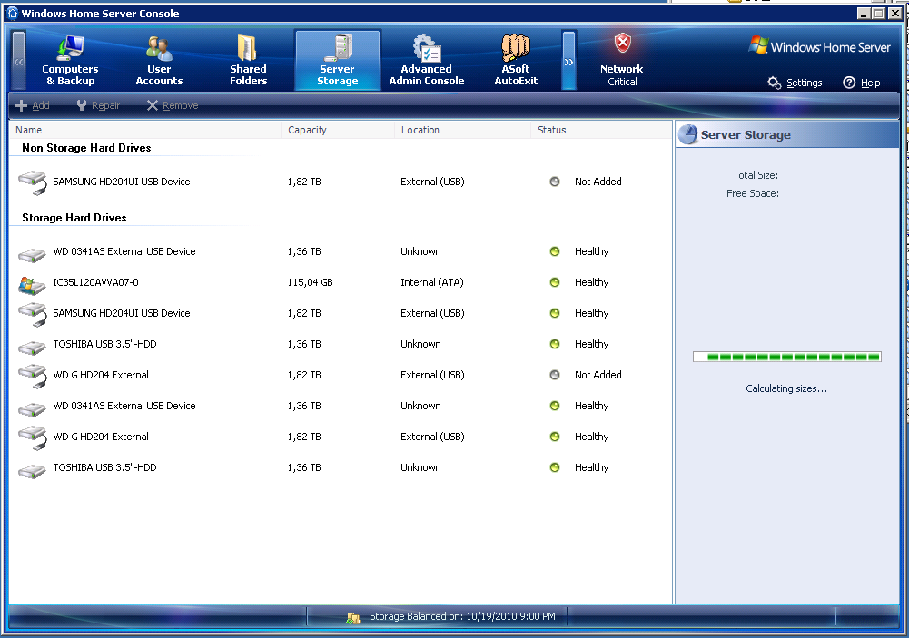Click the 115,04 GB capacity value

[311, 282]
